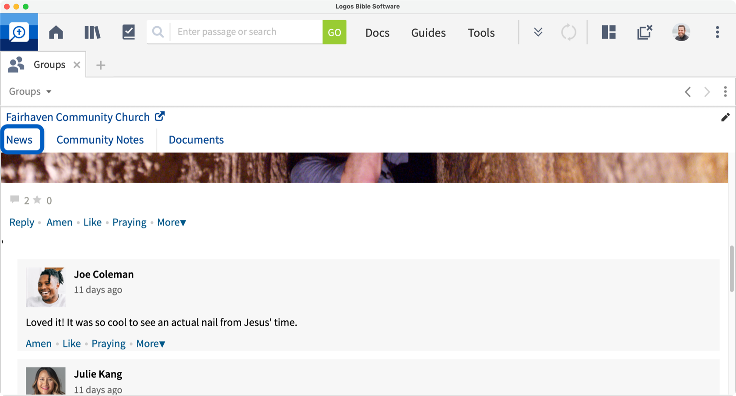The image size is (736, 396).
Task: Switch to the Community Notes tab
Action: [100, 139]
